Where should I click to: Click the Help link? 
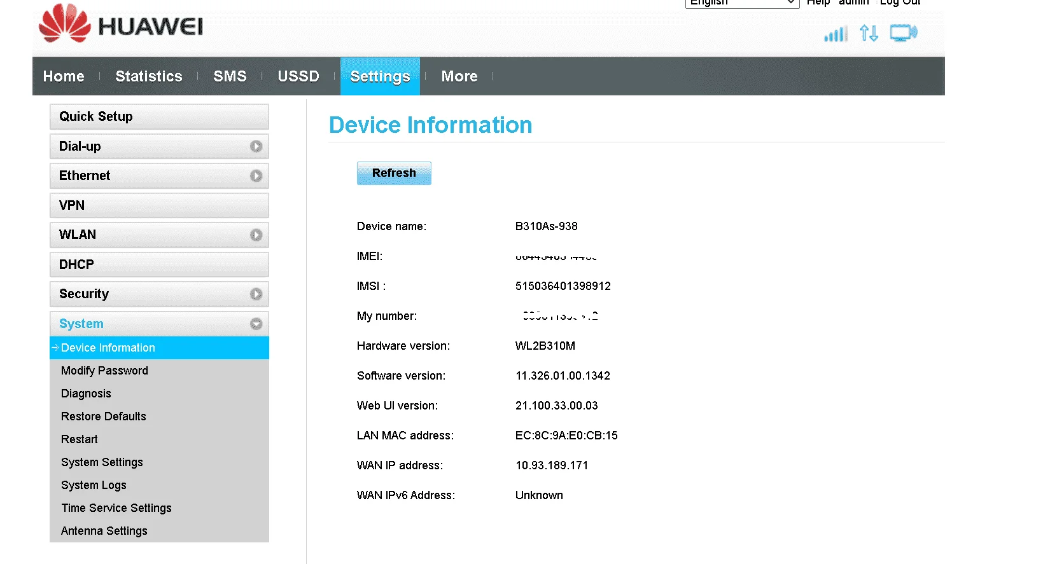tap(818, 3)
